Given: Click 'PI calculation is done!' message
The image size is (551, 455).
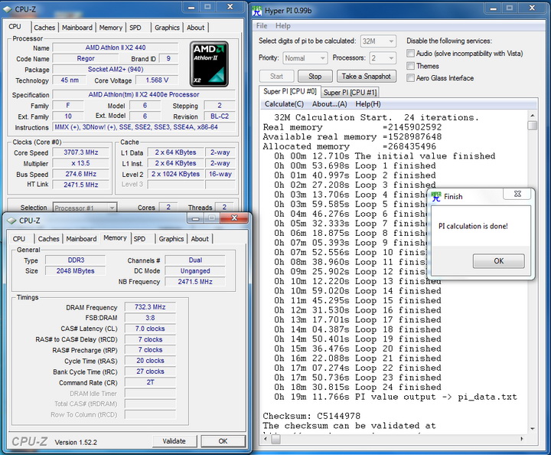Looking at the screenshot, I should tap(473, 226).
